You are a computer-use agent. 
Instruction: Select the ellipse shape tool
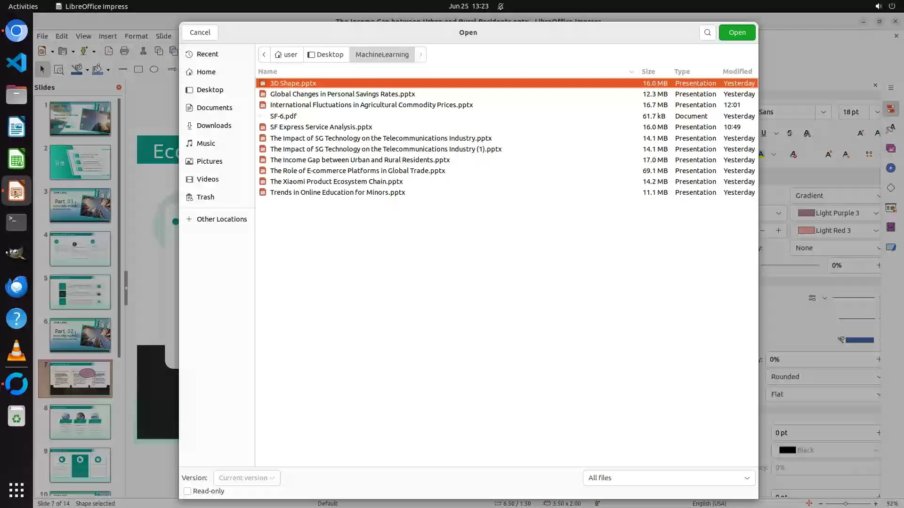point(154,69)
